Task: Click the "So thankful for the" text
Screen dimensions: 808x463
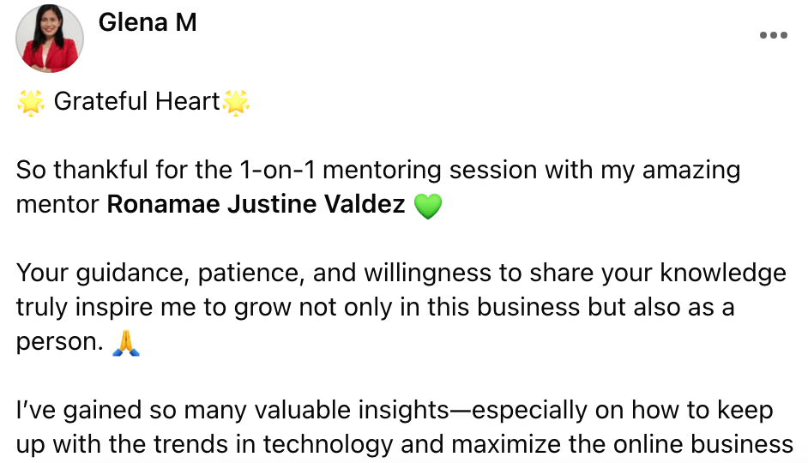Action: click(x=122, y=170)
